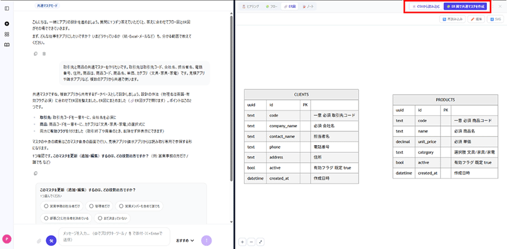Copy the first assistant greeting message
The height and width of the screenshot is (249, 507).
[x=36, y=53]
